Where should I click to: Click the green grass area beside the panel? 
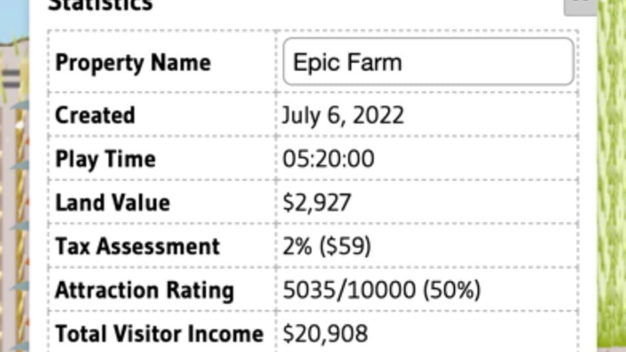[611, 176]
